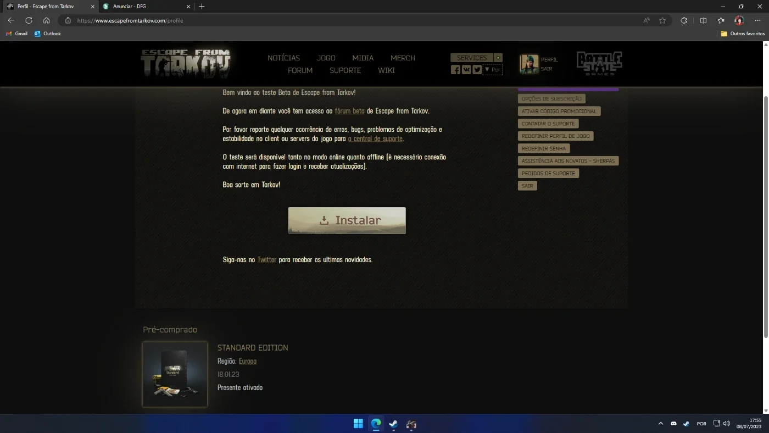This screenshot has width=769, height=433.
Task: Click the Instalar download button
Action: [347, 220]
